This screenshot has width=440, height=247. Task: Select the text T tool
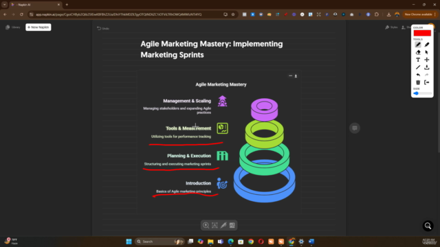418,60
